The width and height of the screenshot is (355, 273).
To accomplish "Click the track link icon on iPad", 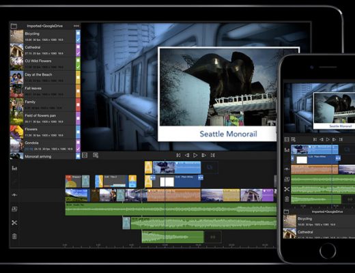I will point(14,195).
